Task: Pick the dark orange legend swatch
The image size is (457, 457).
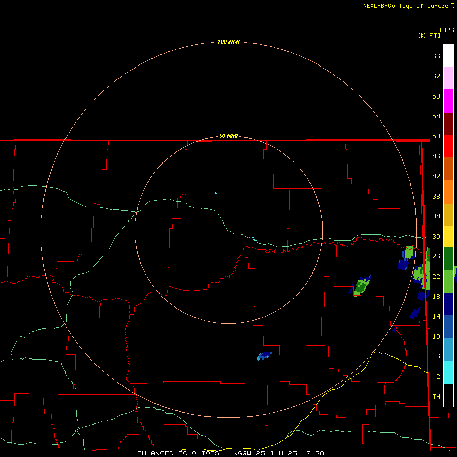Action: tap(448, 169)
